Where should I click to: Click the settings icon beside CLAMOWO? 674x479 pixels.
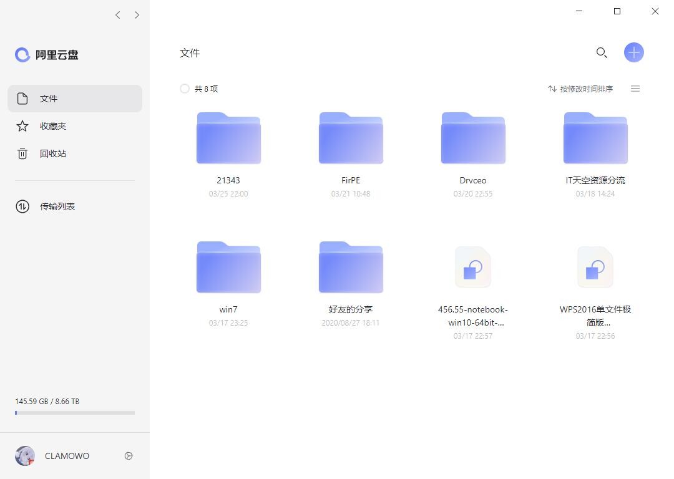[129, 456]
